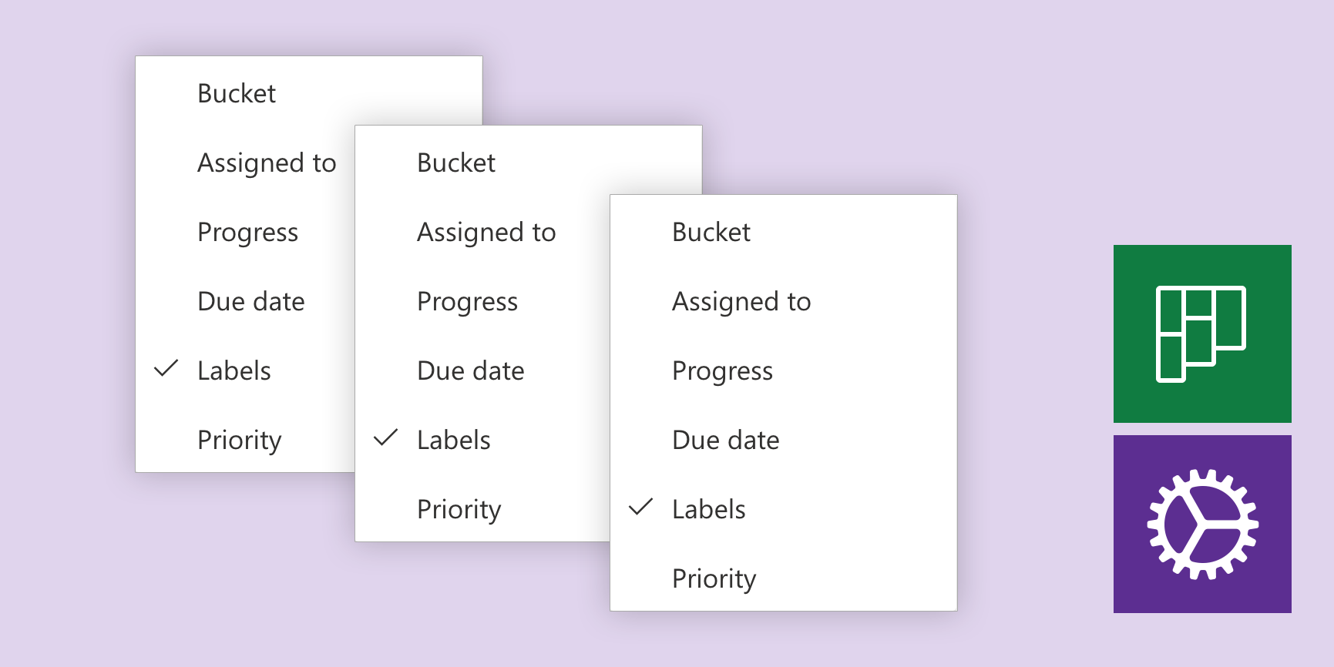This screenshot has height=667, width=1334.
Task: Pick Progress in the leftmost menu
Action: (x=247, y=233)
